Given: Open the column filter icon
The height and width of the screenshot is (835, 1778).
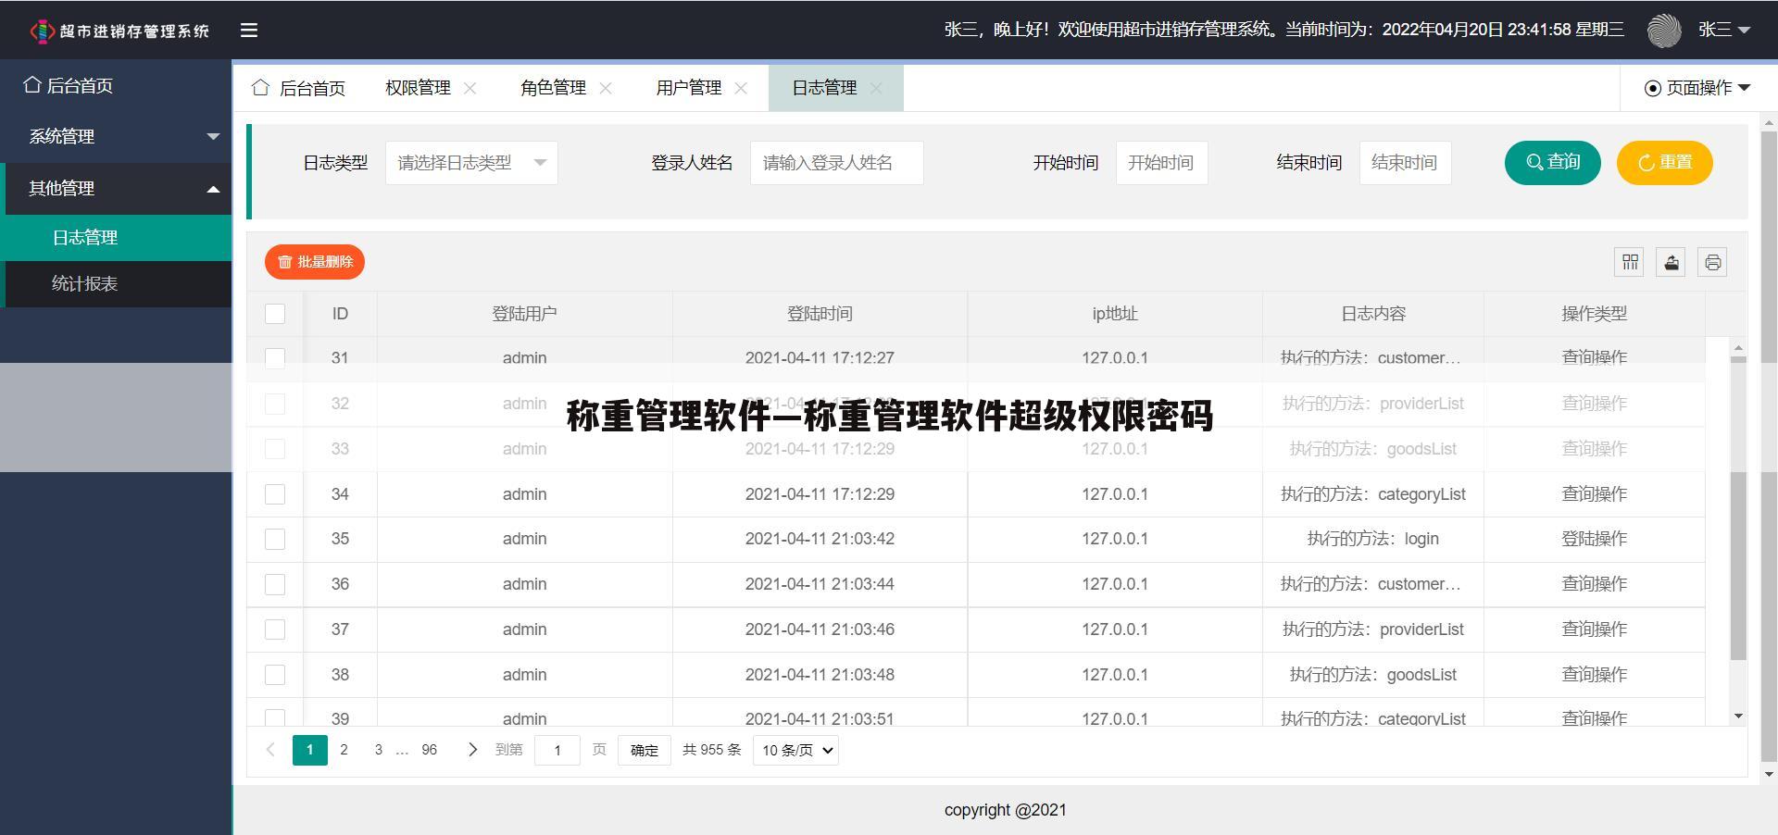Looking at the screenshot, I should pyautogui.click(x=1629, y=263).
